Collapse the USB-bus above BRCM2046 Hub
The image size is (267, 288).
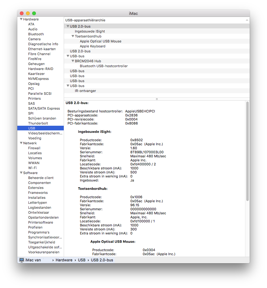coord(68,56)
